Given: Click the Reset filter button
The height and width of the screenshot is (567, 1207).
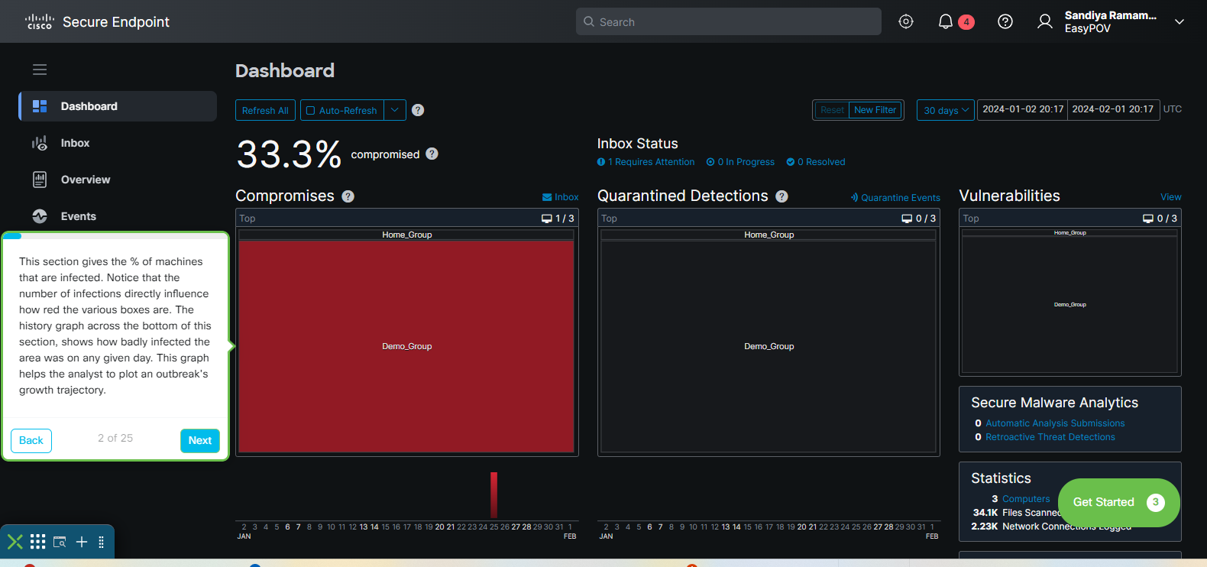Looking at the screenshot, I should (x=832, y=110).
